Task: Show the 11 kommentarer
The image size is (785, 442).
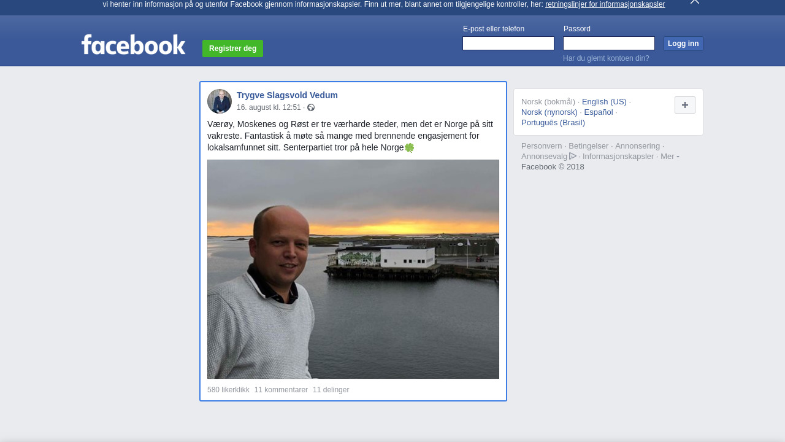Action: pyautogui.click(x=281, y=390)
